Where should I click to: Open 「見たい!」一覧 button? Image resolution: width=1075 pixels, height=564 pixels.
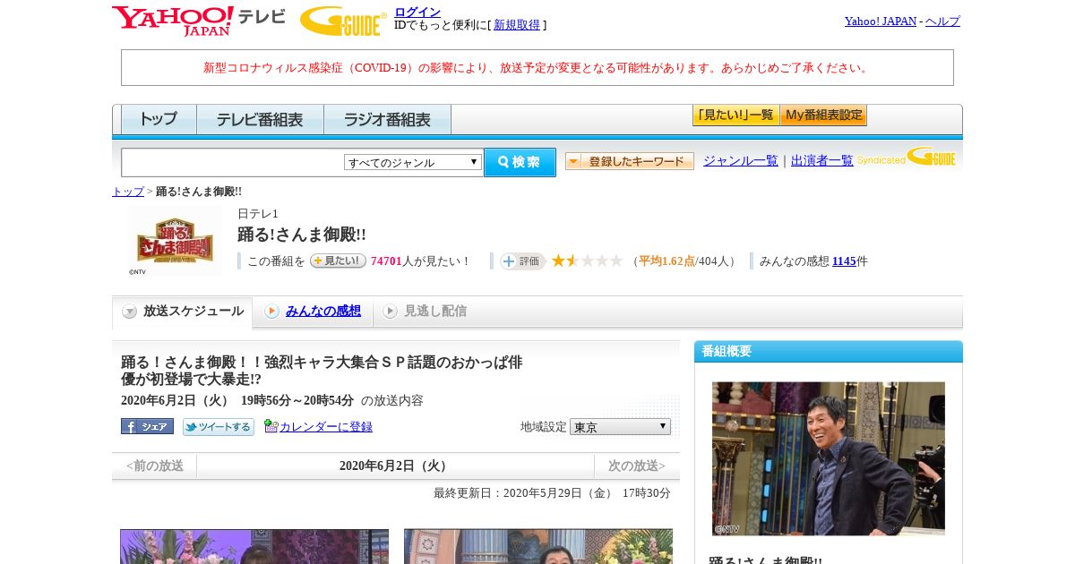[735, 115]
